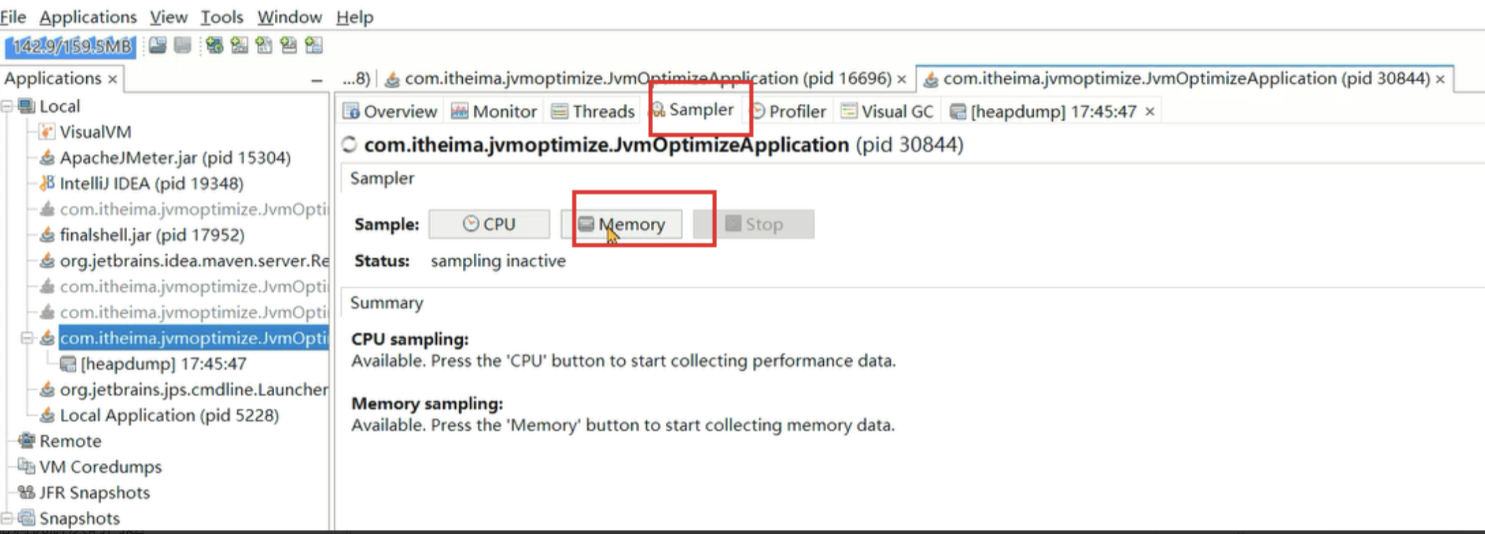Collapse the selected JvmOptimizeApplication node
This screenshot has height=534, width=1485.
click(x=27, y=338)
